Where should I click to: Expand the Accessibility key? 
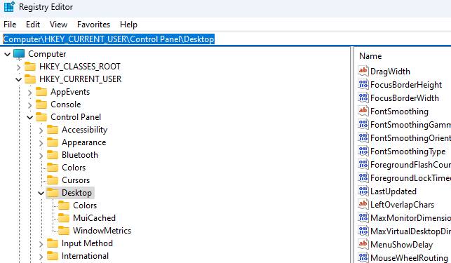pyautogui.click(x=41, y=130)
